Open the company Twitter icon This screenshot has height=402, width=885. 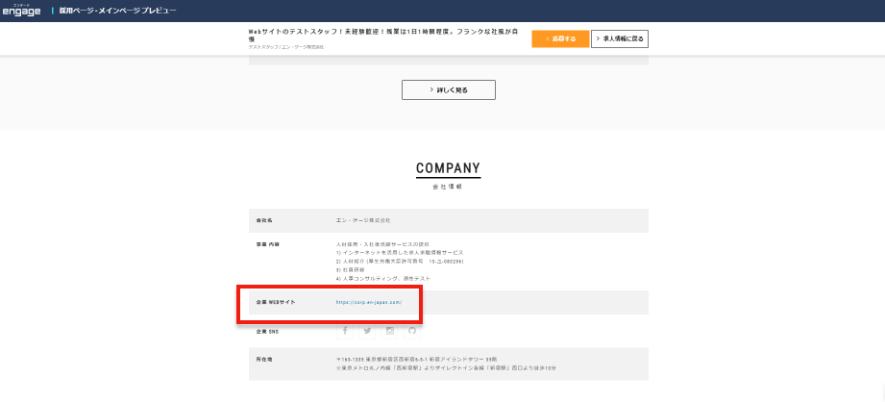367,331
